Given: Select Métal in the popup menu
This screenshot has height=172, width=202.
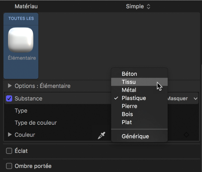Looking at the screenshot, I should coord(129,90).
